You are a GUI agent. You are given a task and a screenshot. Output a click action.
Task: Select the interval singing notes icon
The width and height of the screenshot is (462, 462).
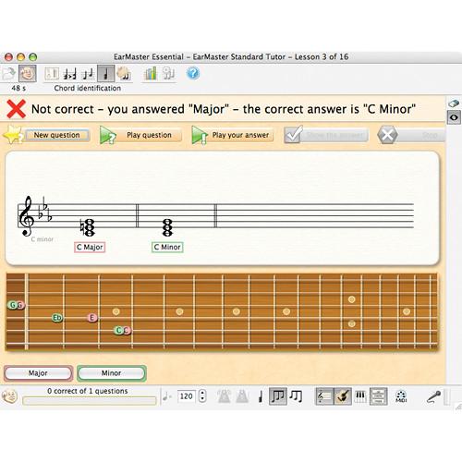click(x=88, y=74)
